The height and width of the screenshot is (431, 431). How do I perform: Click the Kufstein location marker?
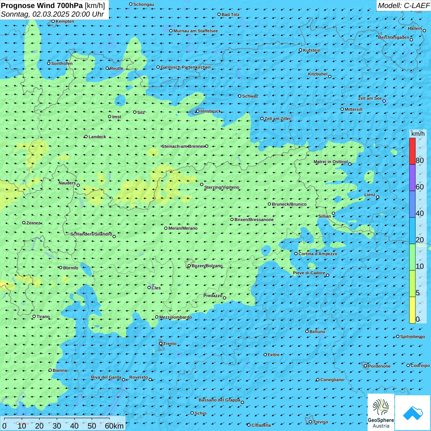(300, 50)
